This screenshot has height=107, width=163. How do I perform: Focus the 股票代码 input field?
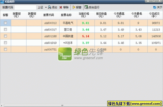tap(25, 7)
